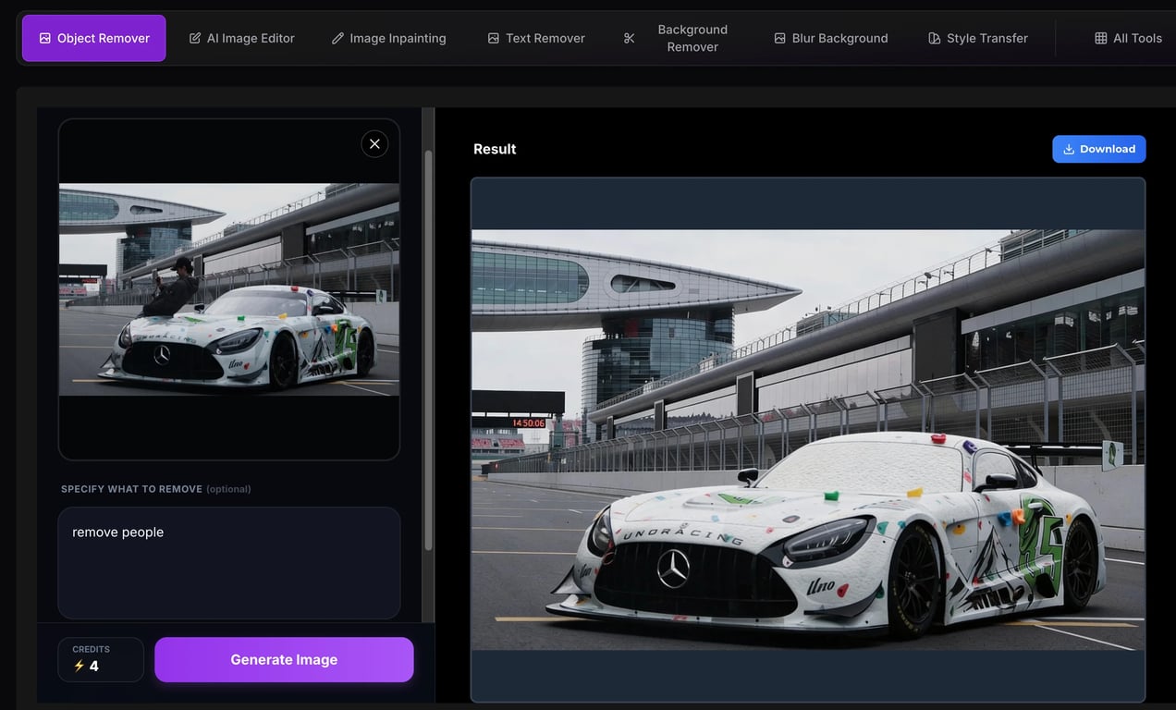Viewport: 1176px width, 710px height.
Task: Select the Object Remover tool icon
Action: (43, 38)
